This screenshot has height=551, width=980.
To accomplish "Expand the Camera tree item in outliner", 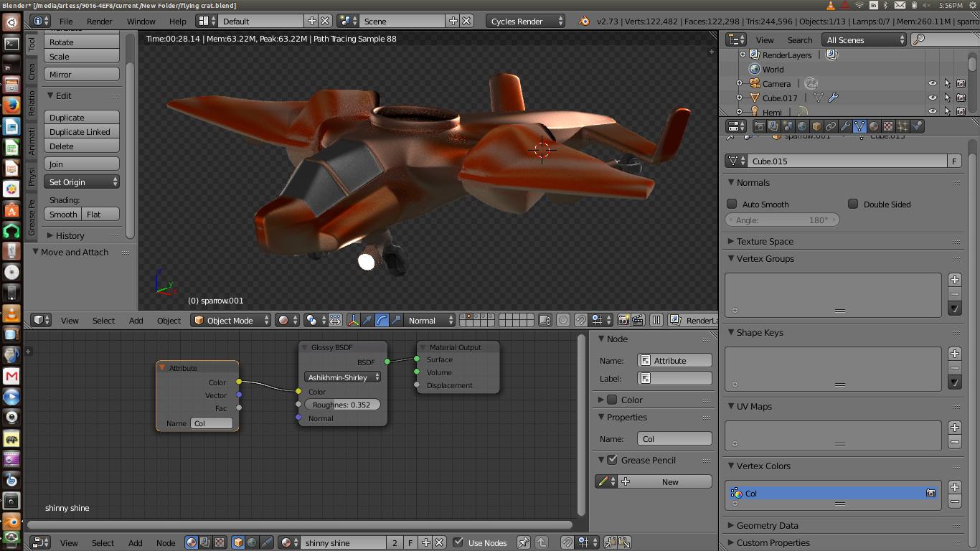I will point(739,84).
